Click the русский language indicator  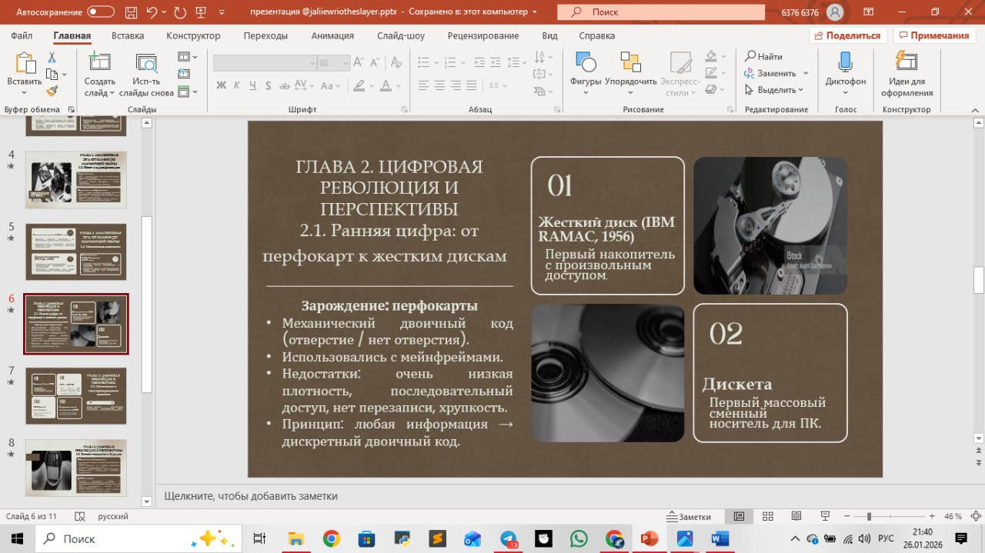(x=113, y=516)
